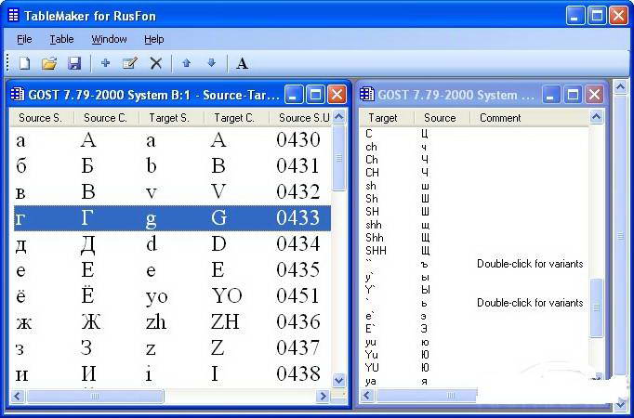This screenshot has width=634, height=418.
Task: Open the Table menu
Action: (61, 39)
